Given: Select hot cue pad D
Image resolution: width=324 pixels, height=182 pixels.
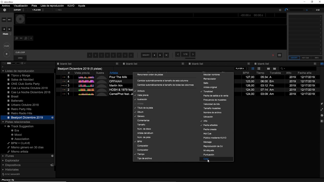Looking at the screenshot, I should (107, 55).
